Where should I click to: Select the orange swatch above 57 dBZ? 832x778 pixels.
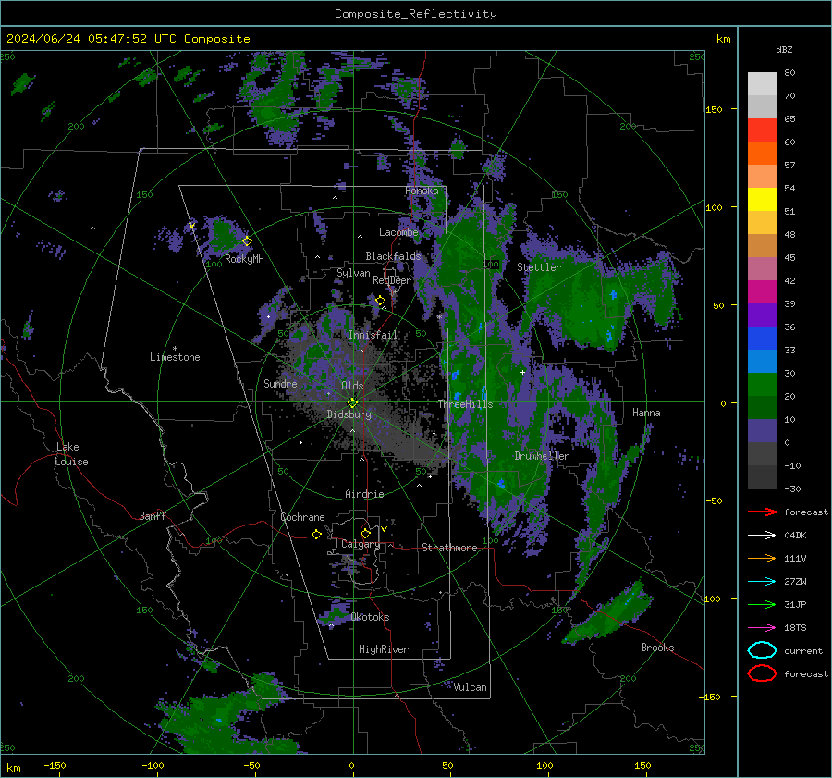pos(762,154)
